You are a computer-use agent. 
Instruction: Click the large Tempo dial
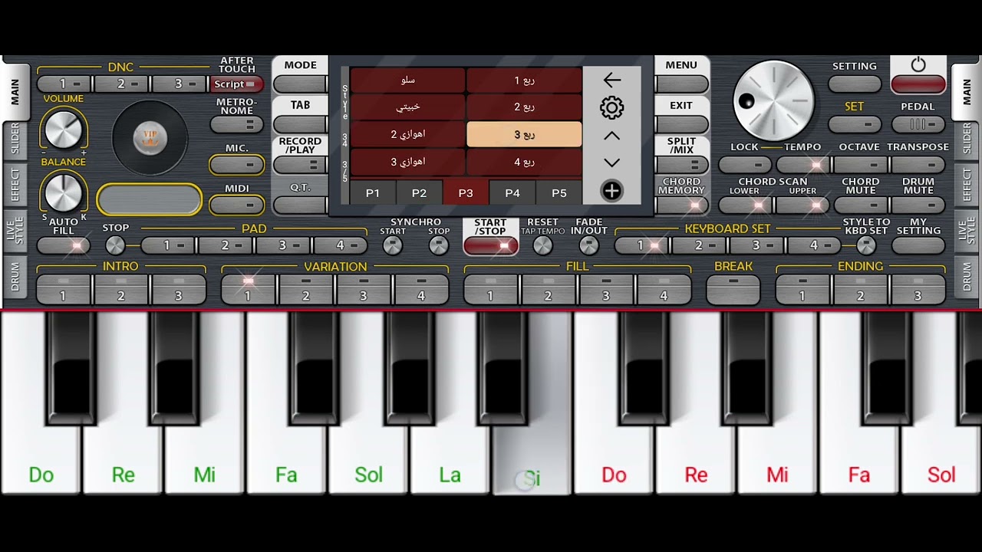click(x=773, y=100)
